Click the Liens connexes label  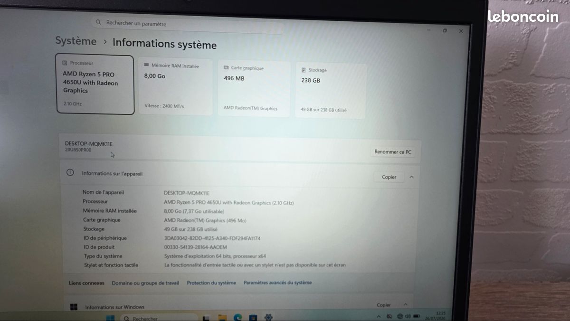click(86, 283)
